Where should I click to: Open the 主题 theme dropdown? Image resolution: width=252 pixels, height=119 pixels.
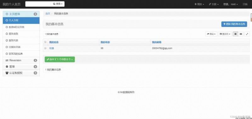click(x=214, y=4)
